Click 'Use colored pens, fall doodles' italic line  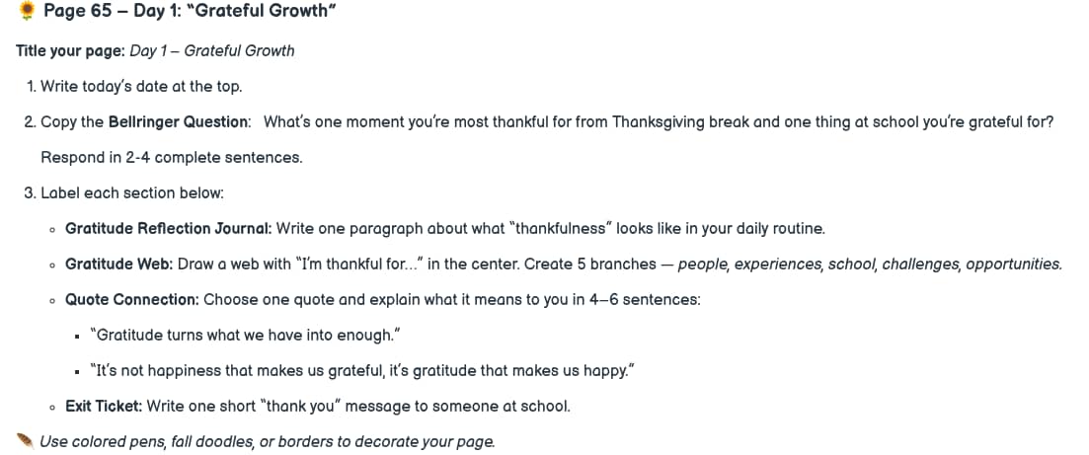(267, 442)
